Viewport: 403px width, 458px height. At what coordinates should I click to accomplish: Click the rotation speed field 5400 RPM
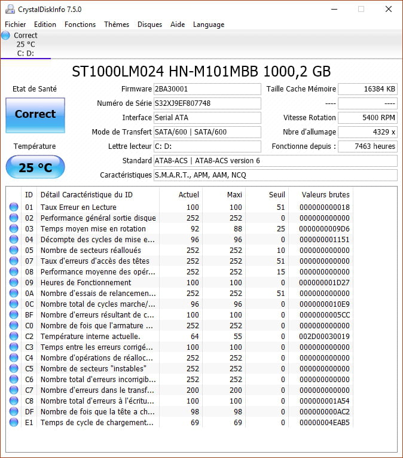tap(368, 118)
